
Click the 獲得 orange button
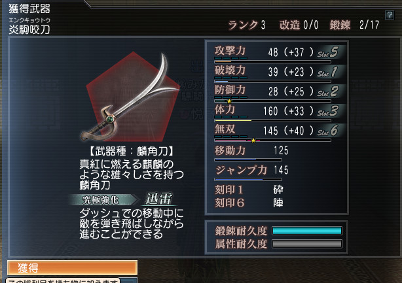pos(72,268)
